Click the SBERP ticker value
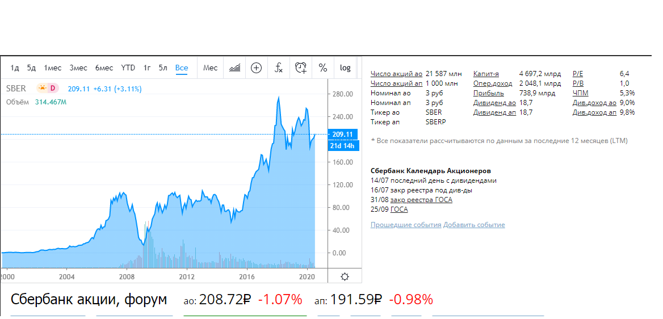The width and height of the screenshot is (663, 319). click(x=435, y=122)
